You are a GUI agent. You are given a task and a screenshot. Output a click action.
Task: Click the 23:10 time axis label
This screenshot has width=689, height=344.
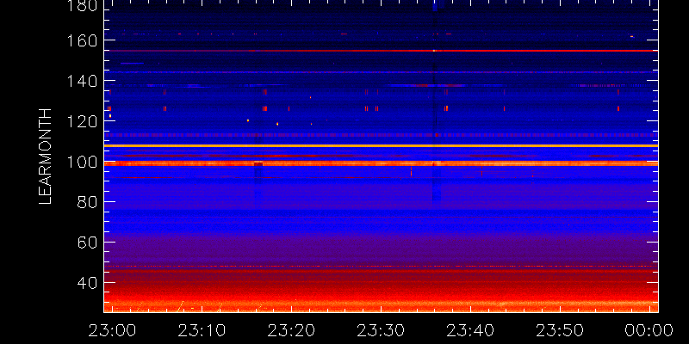click(202, 330)
